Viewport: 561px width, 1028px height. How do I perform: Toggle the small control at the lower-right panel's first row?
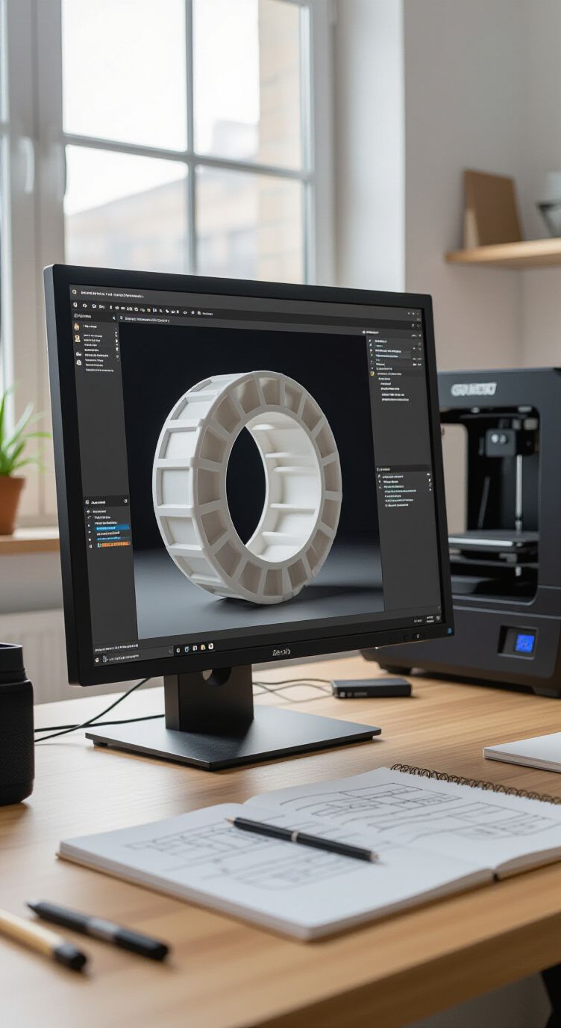pos(428,474)
